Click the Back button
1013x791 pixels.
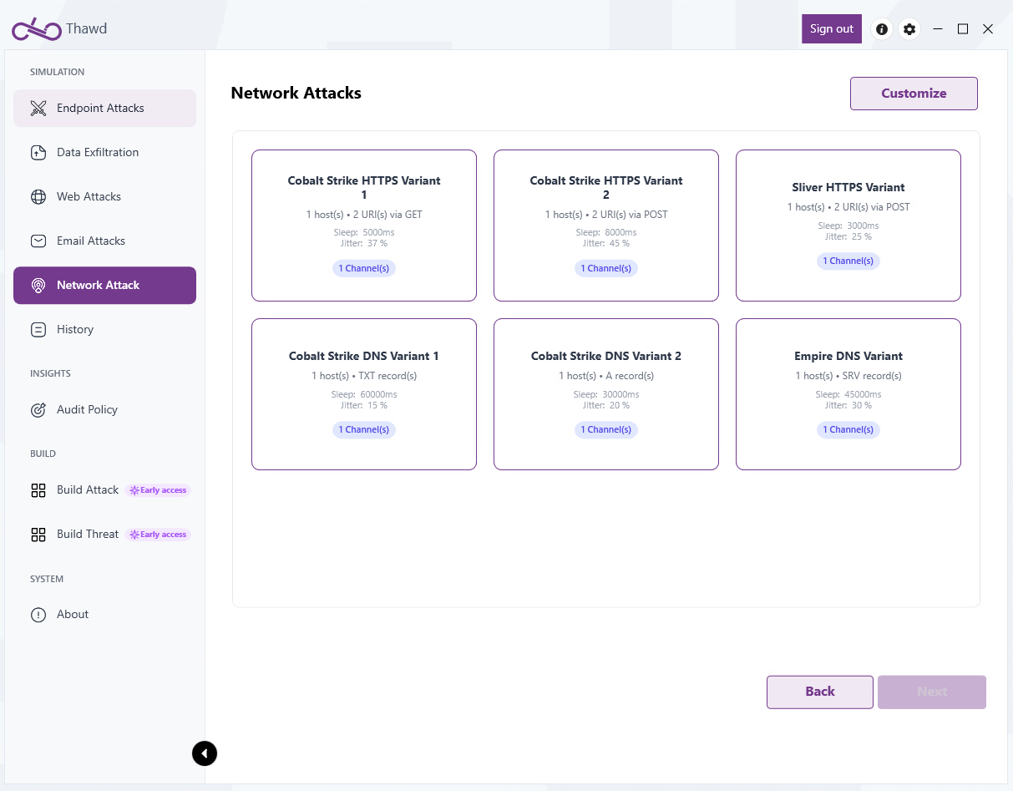pos(820,692)
